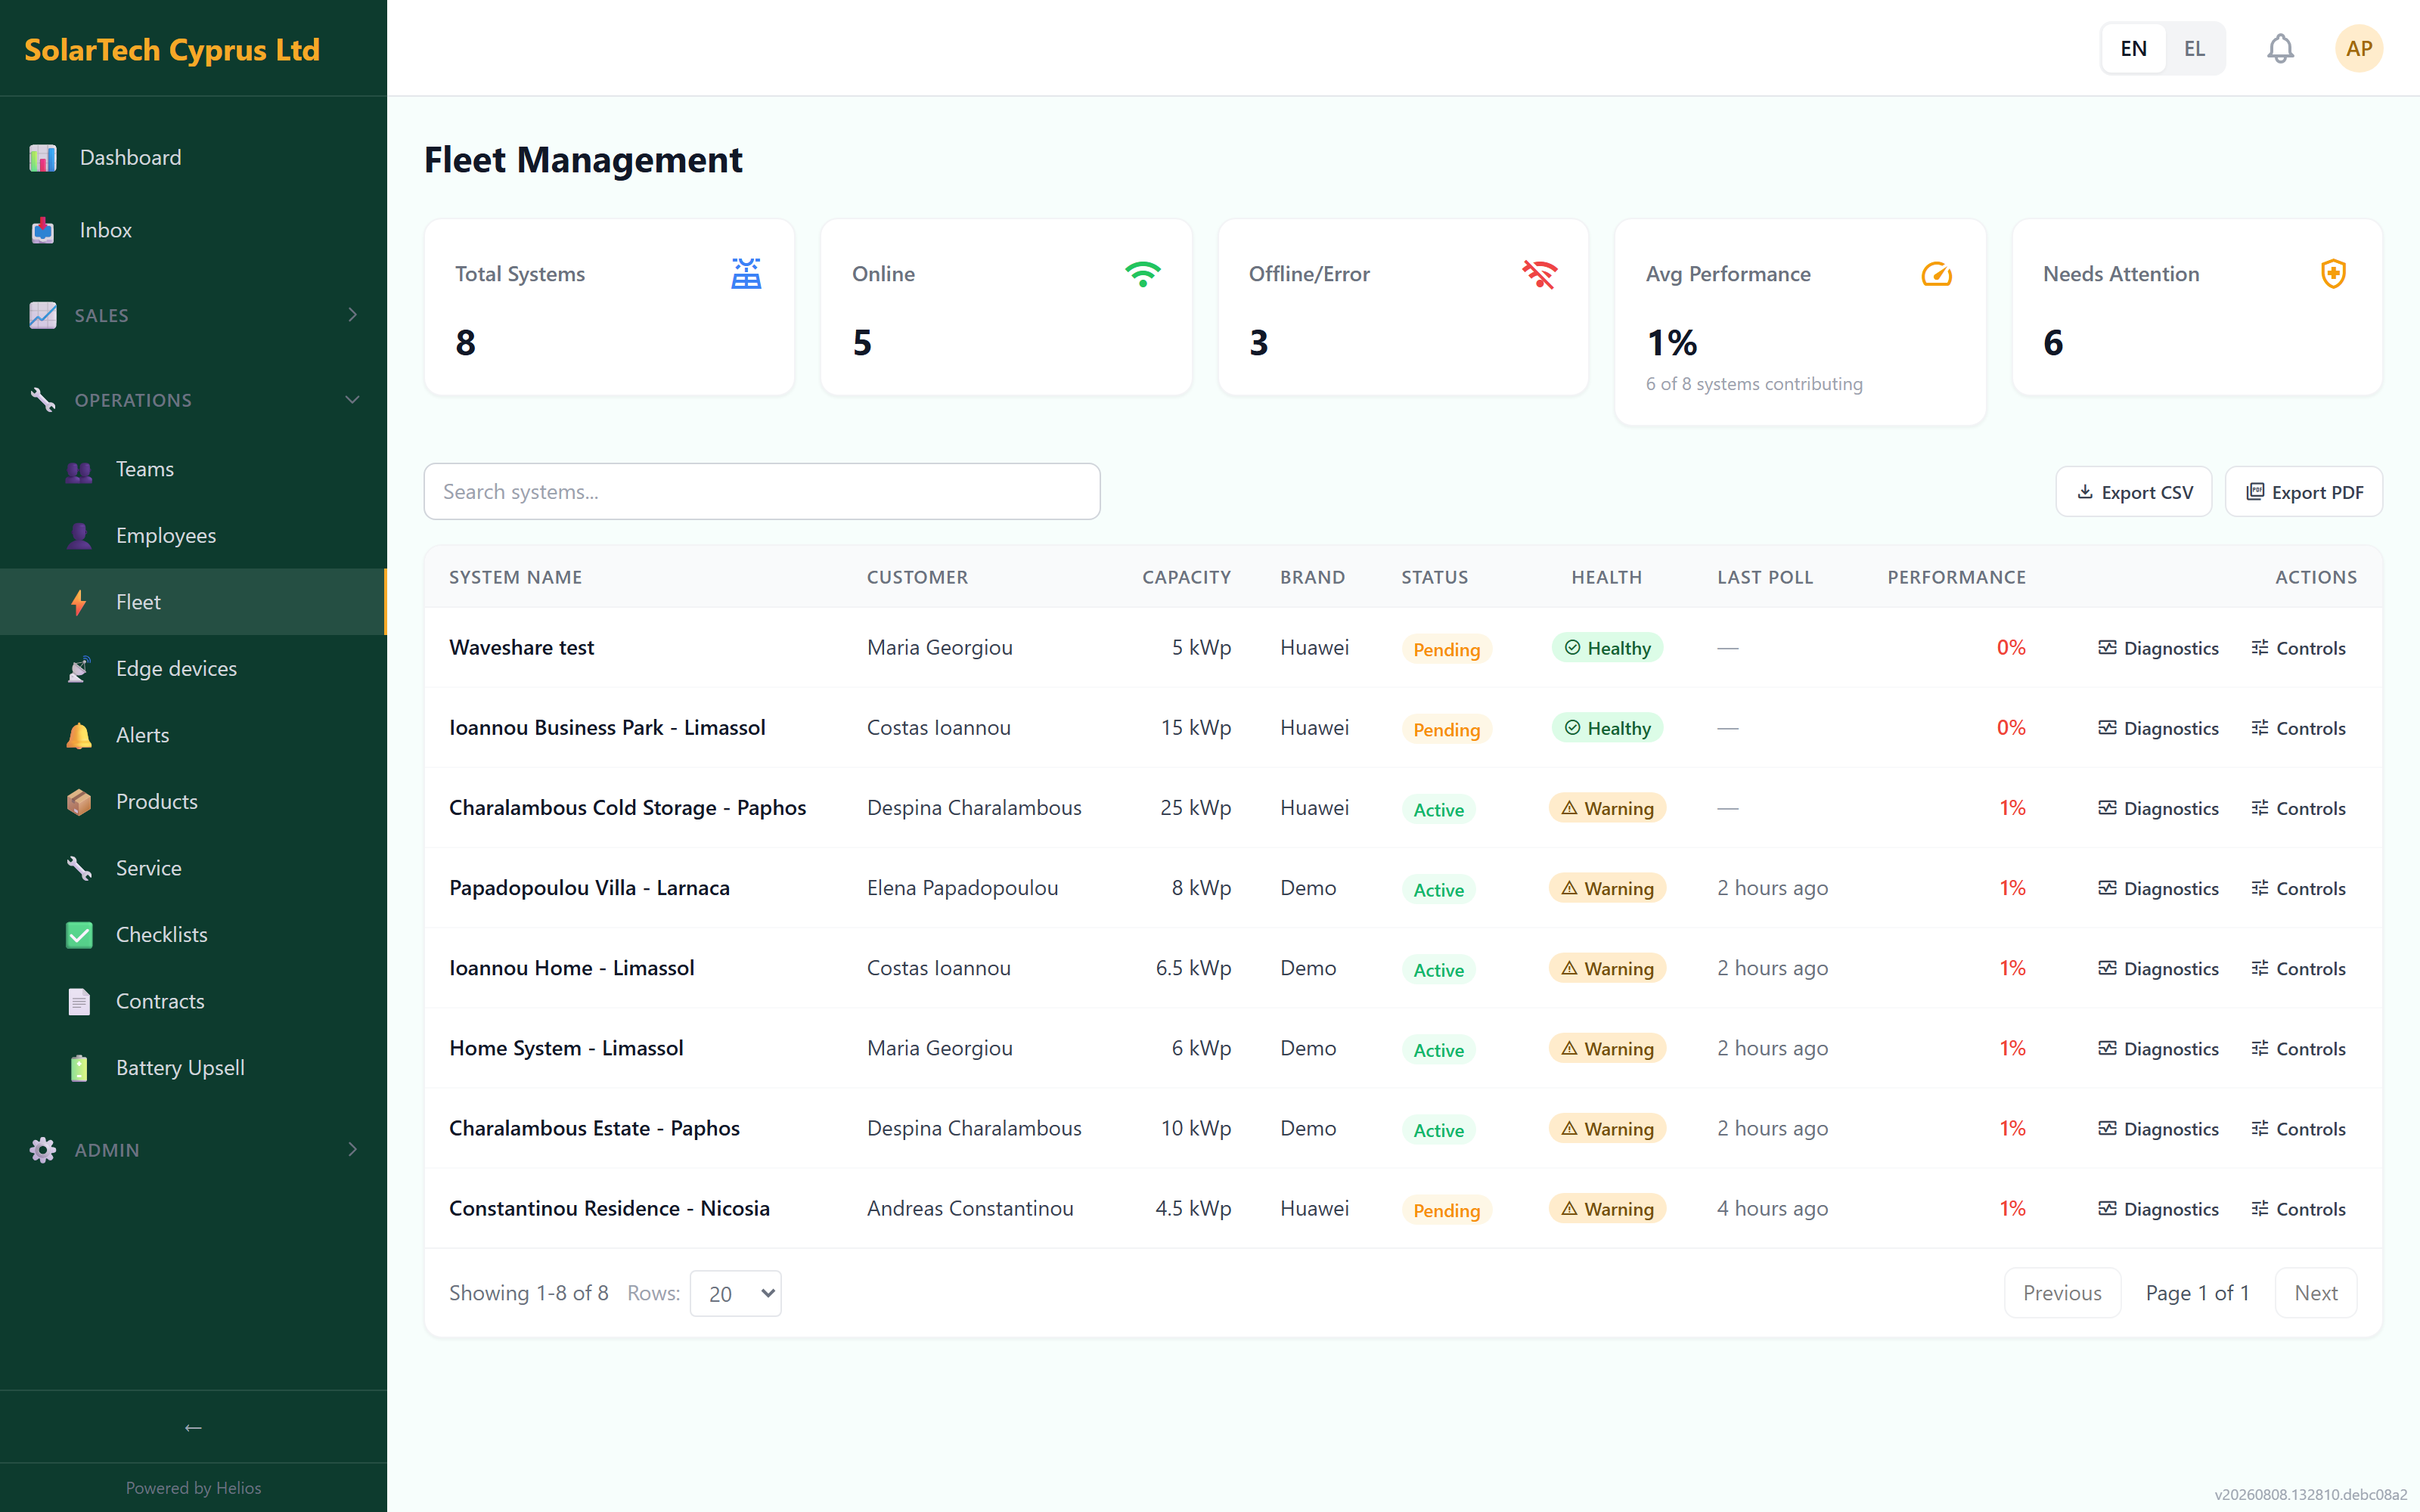
Task: Click the notification bell icon
Action: pos(2280,48)
